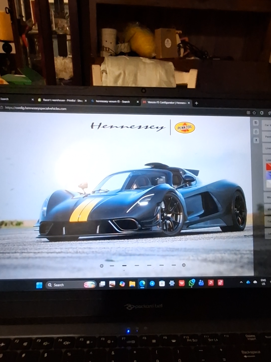Open File Explorer from taskbar
Viewport: 271px width, 362px height.
click(x=132, y=284)
